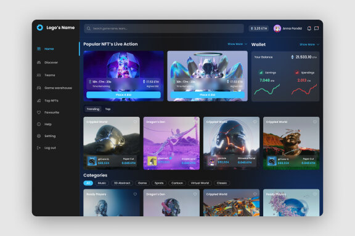This screenshot has width=355, height=236.
Task: Click 17.53 ETH on the purple mask card
Action: point(152,82)
